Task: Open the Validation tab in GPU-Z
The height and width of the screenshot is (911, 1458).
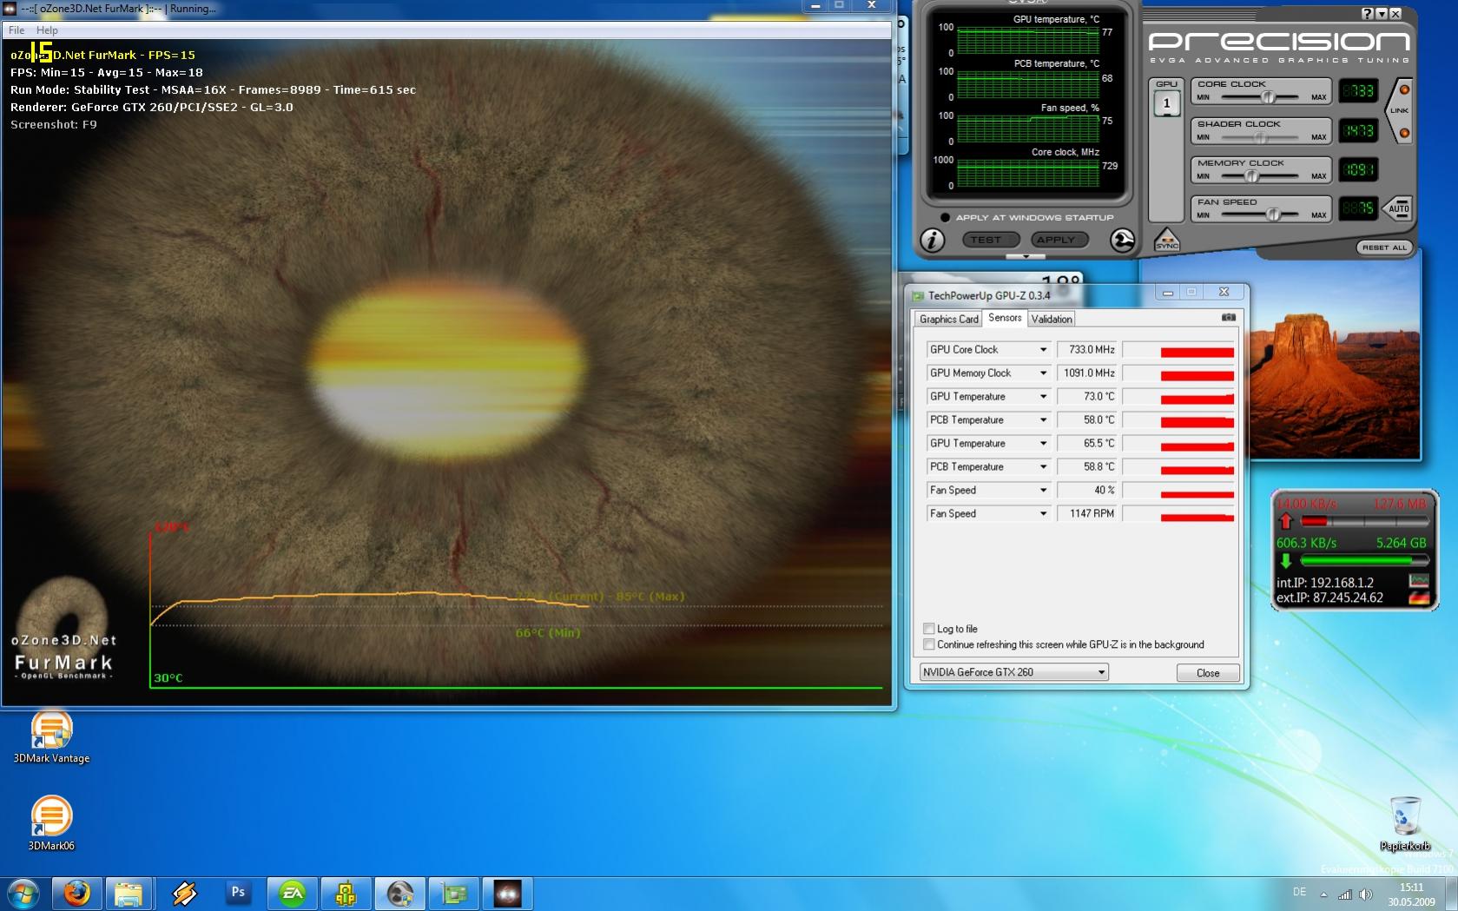Action: pyautogui.click(x=1052, y=320)
